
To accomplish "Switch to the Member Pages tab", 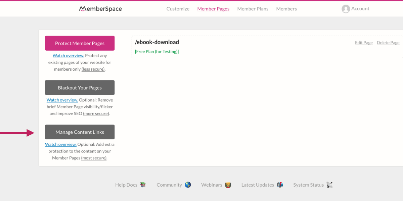I will tap(213, 9).
